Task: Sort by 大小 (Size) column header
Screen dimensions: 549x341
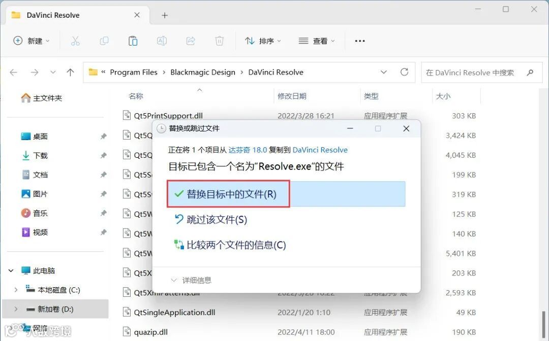Action: tap(443, 96)
